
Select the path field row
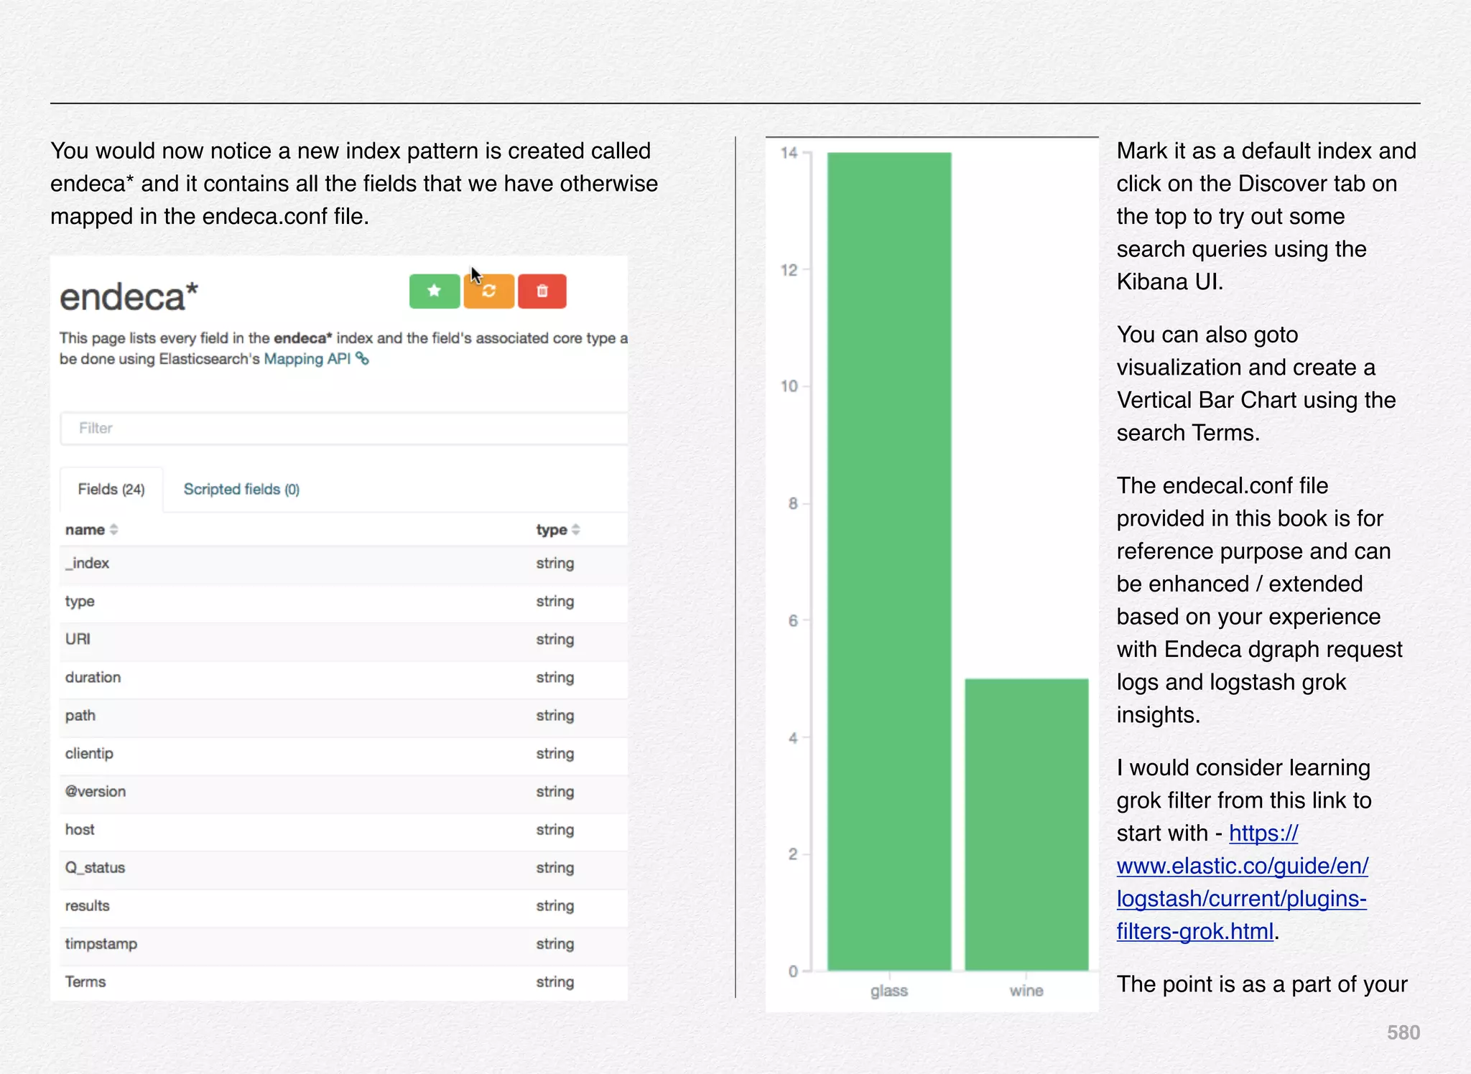[x=344, y=716]
